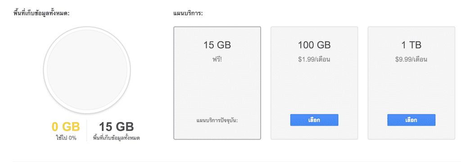This screenshot has width=461, height=162.
Task: Open the 1 TB plan card
Action: tap(411, 83)
